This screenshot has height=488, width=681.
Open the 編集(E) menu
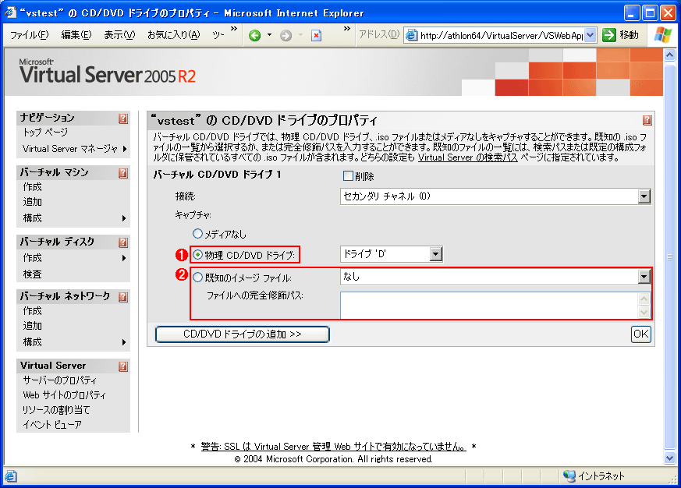coord(76,35)
